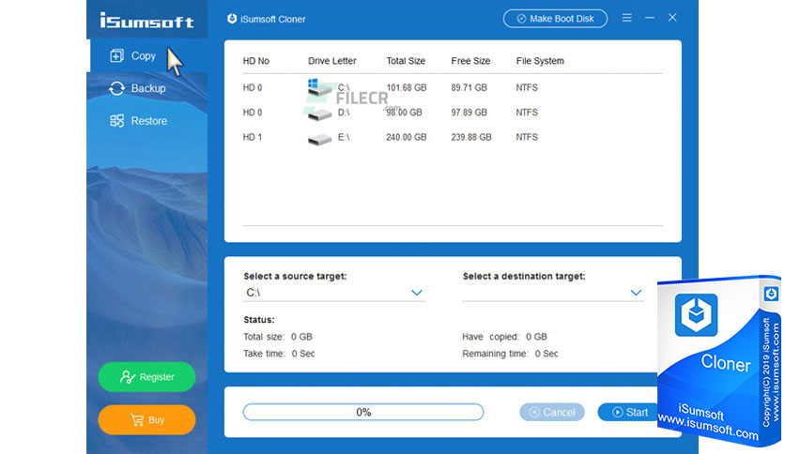Click the iSumsoft logo in sidebar

pyautogui.click(x=146, y=21)
